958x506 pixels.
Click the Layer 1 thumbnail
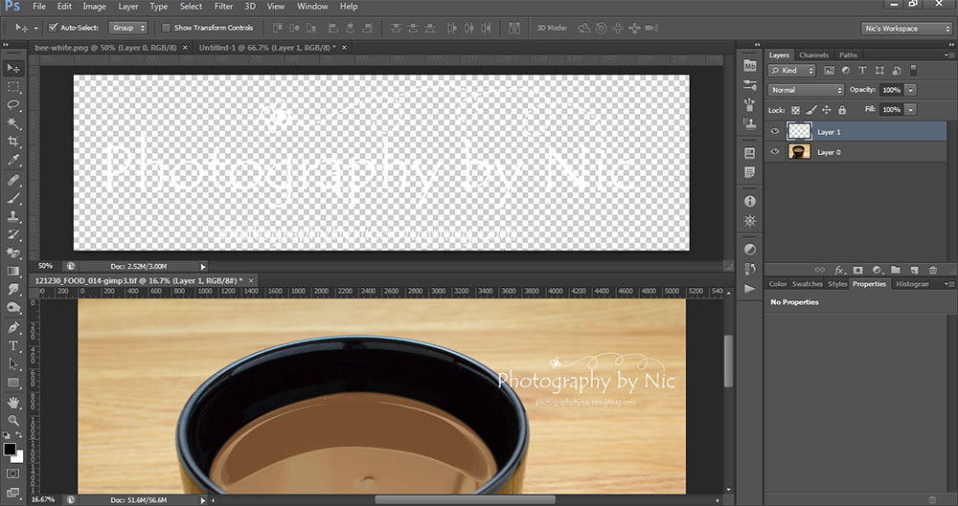pos(800,132)
